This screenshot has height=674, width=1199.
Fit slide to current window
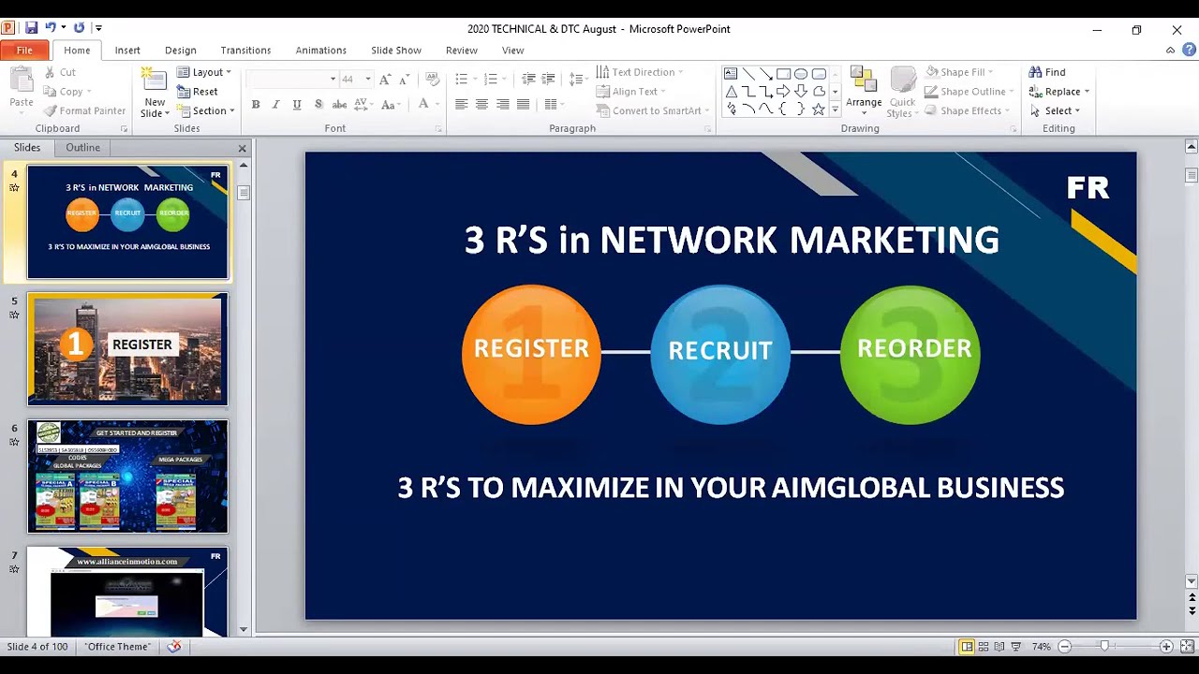[1187, 647]
